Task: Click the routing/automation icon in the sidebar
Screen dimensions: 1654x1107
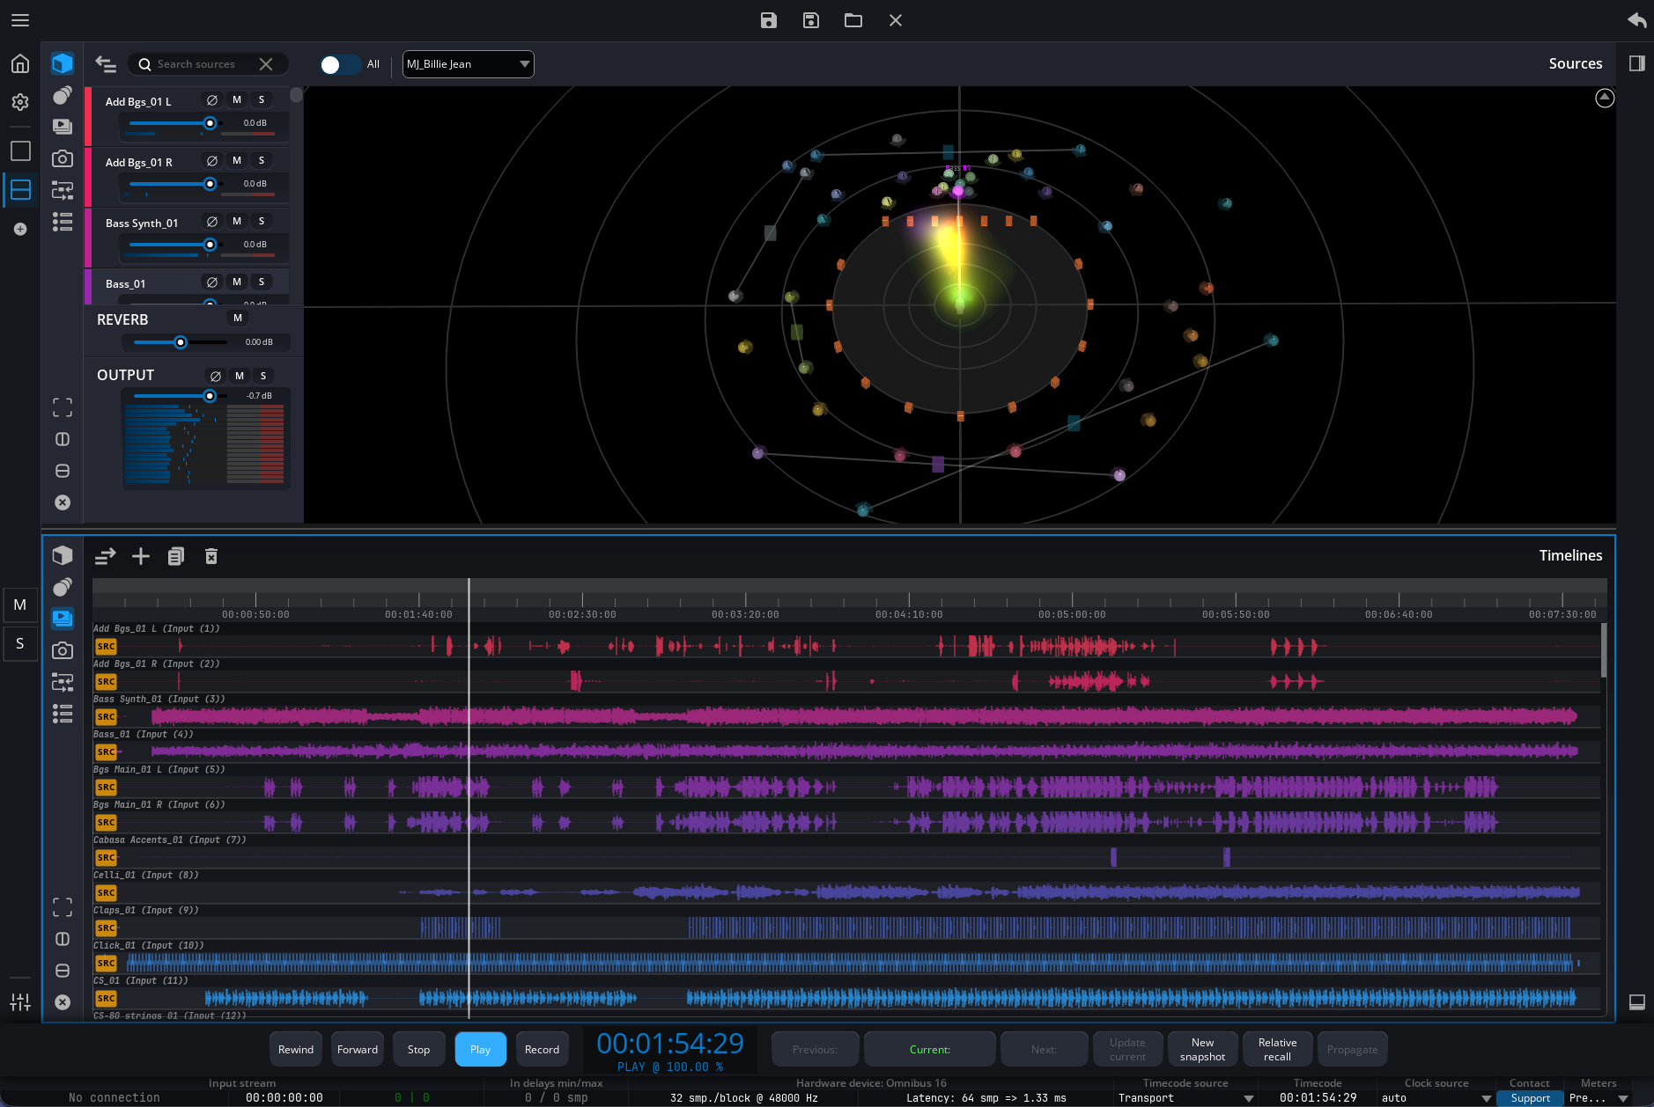Action: (x=62, y=190)
